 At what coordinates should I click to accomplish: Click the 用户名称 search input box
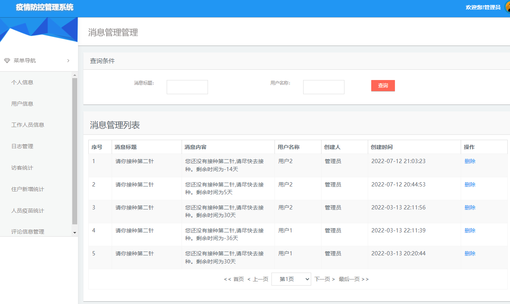click(x=323, y=87)
